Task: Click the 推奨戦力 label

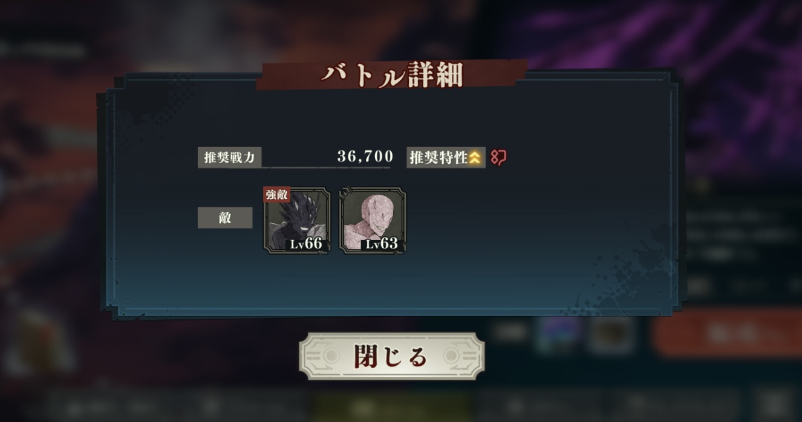Action: point(229,158)
